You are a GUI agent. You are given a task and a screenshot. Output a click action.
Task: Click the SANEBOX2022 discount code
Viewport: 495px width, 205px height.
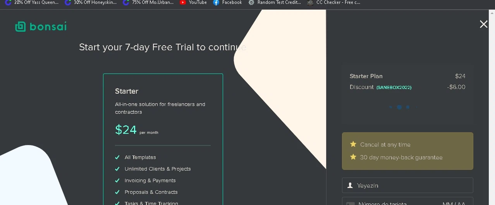[394, 87]
